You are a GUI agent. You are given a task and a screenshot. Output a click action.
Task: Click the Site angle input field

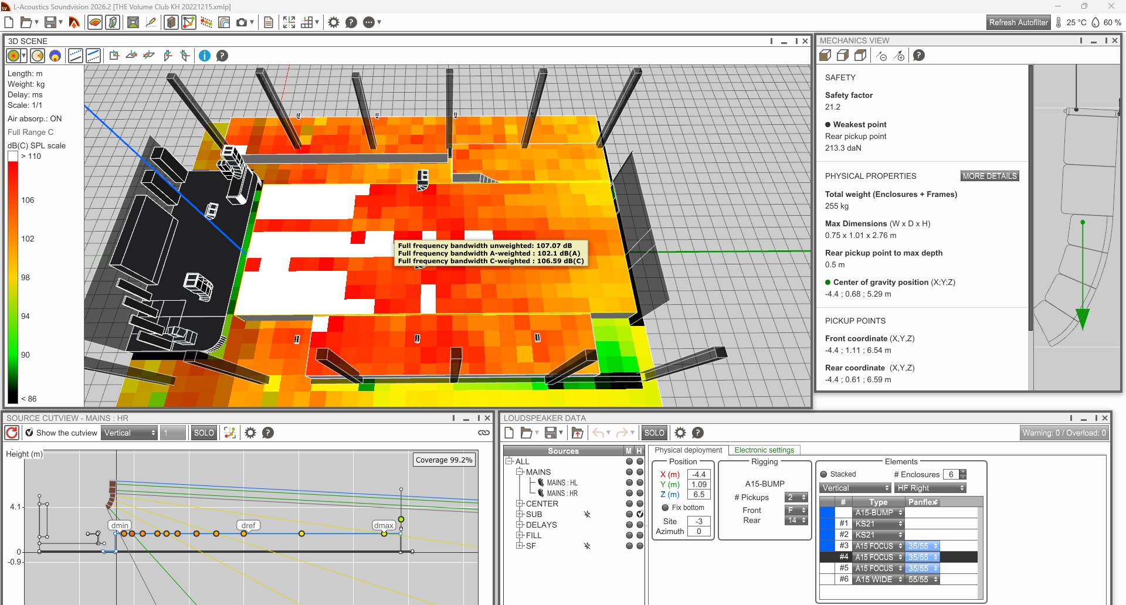point(698,521)
